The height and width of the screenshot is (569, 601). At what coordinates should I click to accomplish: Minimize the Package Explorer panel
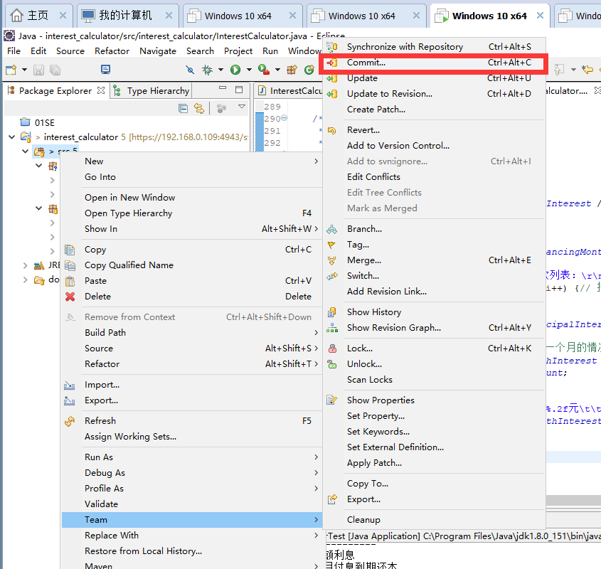pos(223,88)
